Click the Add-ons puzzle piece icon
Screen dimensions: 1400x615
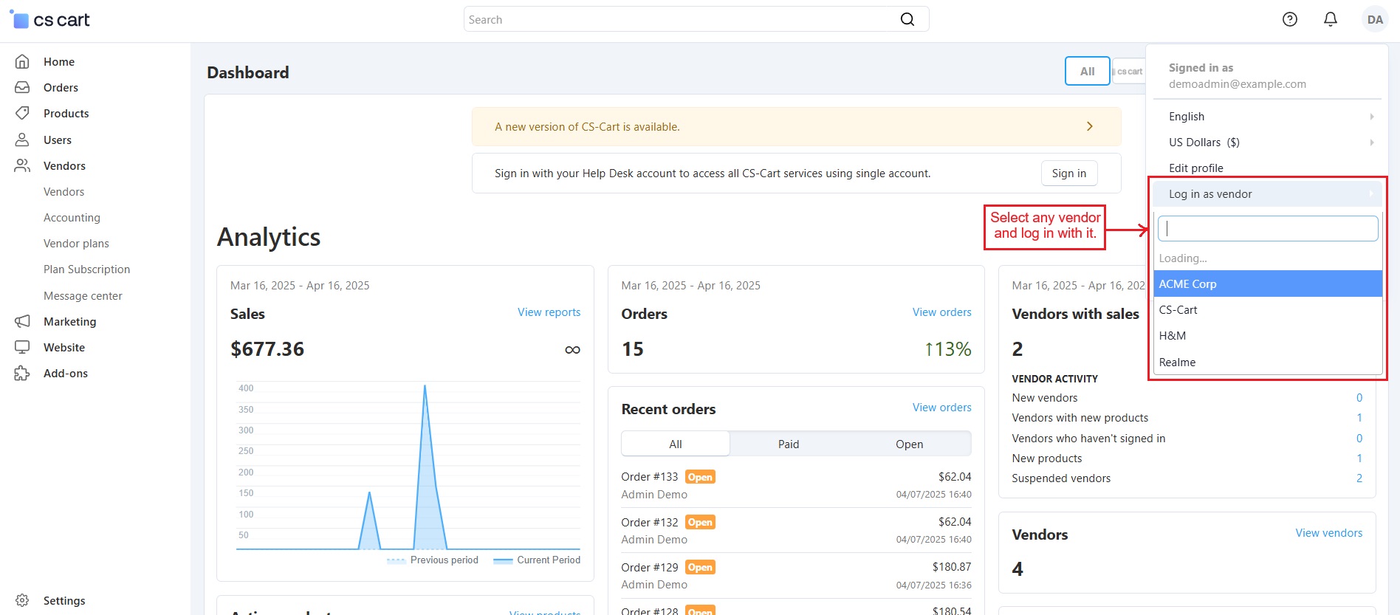click(22, 374)
